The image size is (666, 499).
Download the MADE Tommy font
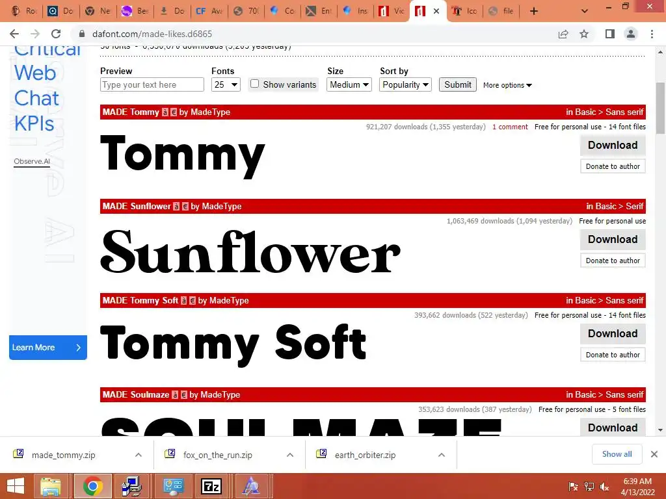[x=613, y=145]
